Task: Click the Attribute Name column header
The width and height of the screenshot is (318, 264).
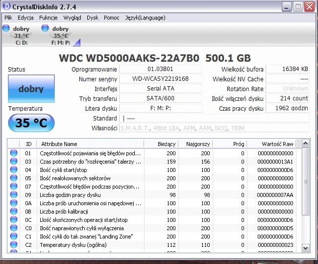Action: pos(90,144)
